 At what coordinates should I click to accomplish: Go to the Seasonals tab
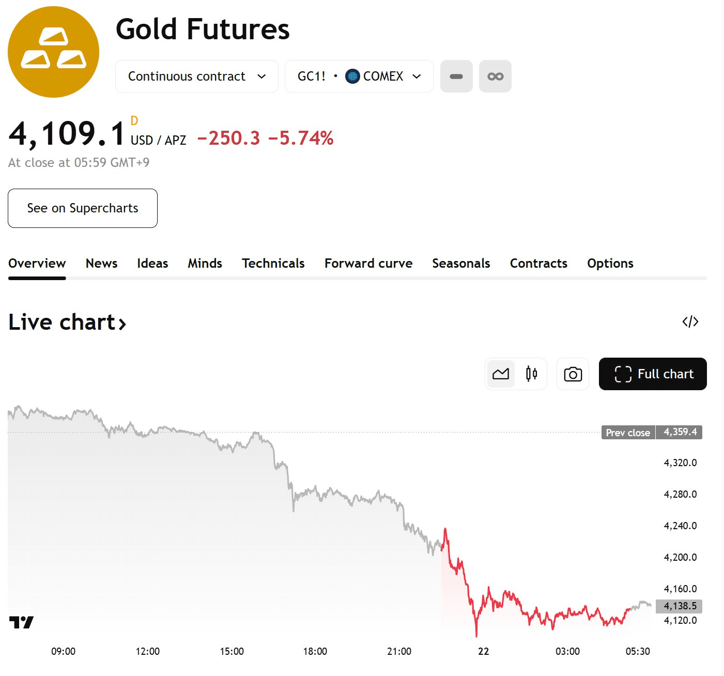[461, 264]
